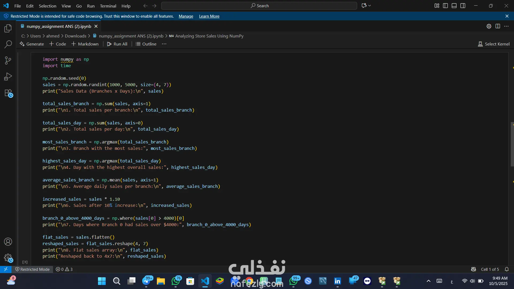Expand the Copilot chat dropdown arrow
Viewport: 514px width, 289px height.
(370, 6)
